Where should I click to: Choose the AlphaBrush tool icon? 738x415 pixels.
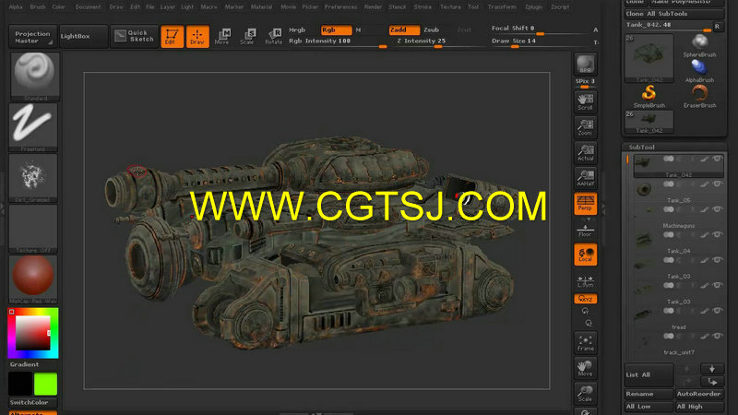coord(699,71)
